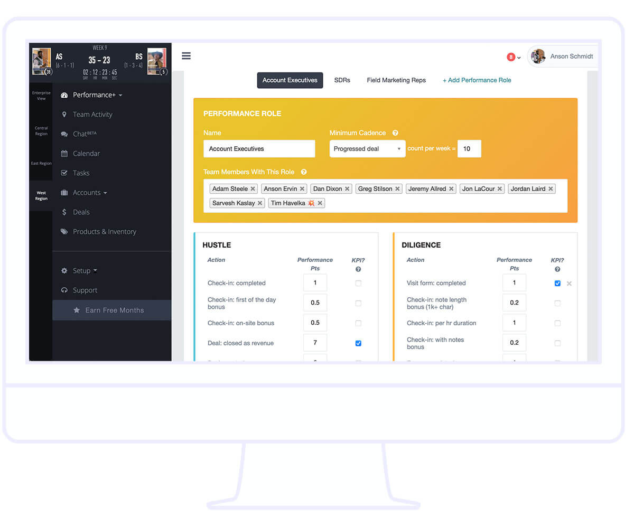Edit Check-in: per hr duration points field
Screen dimensions: 634x528
tap(515, 323)
